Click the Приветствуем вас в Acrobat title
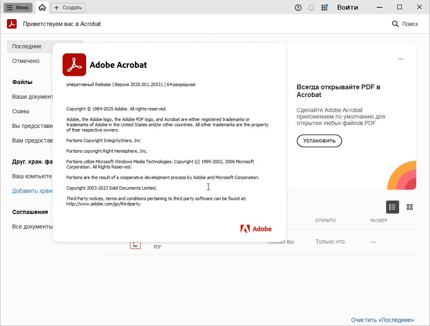This screenshot has width=430, height=326. pos(62,24)
